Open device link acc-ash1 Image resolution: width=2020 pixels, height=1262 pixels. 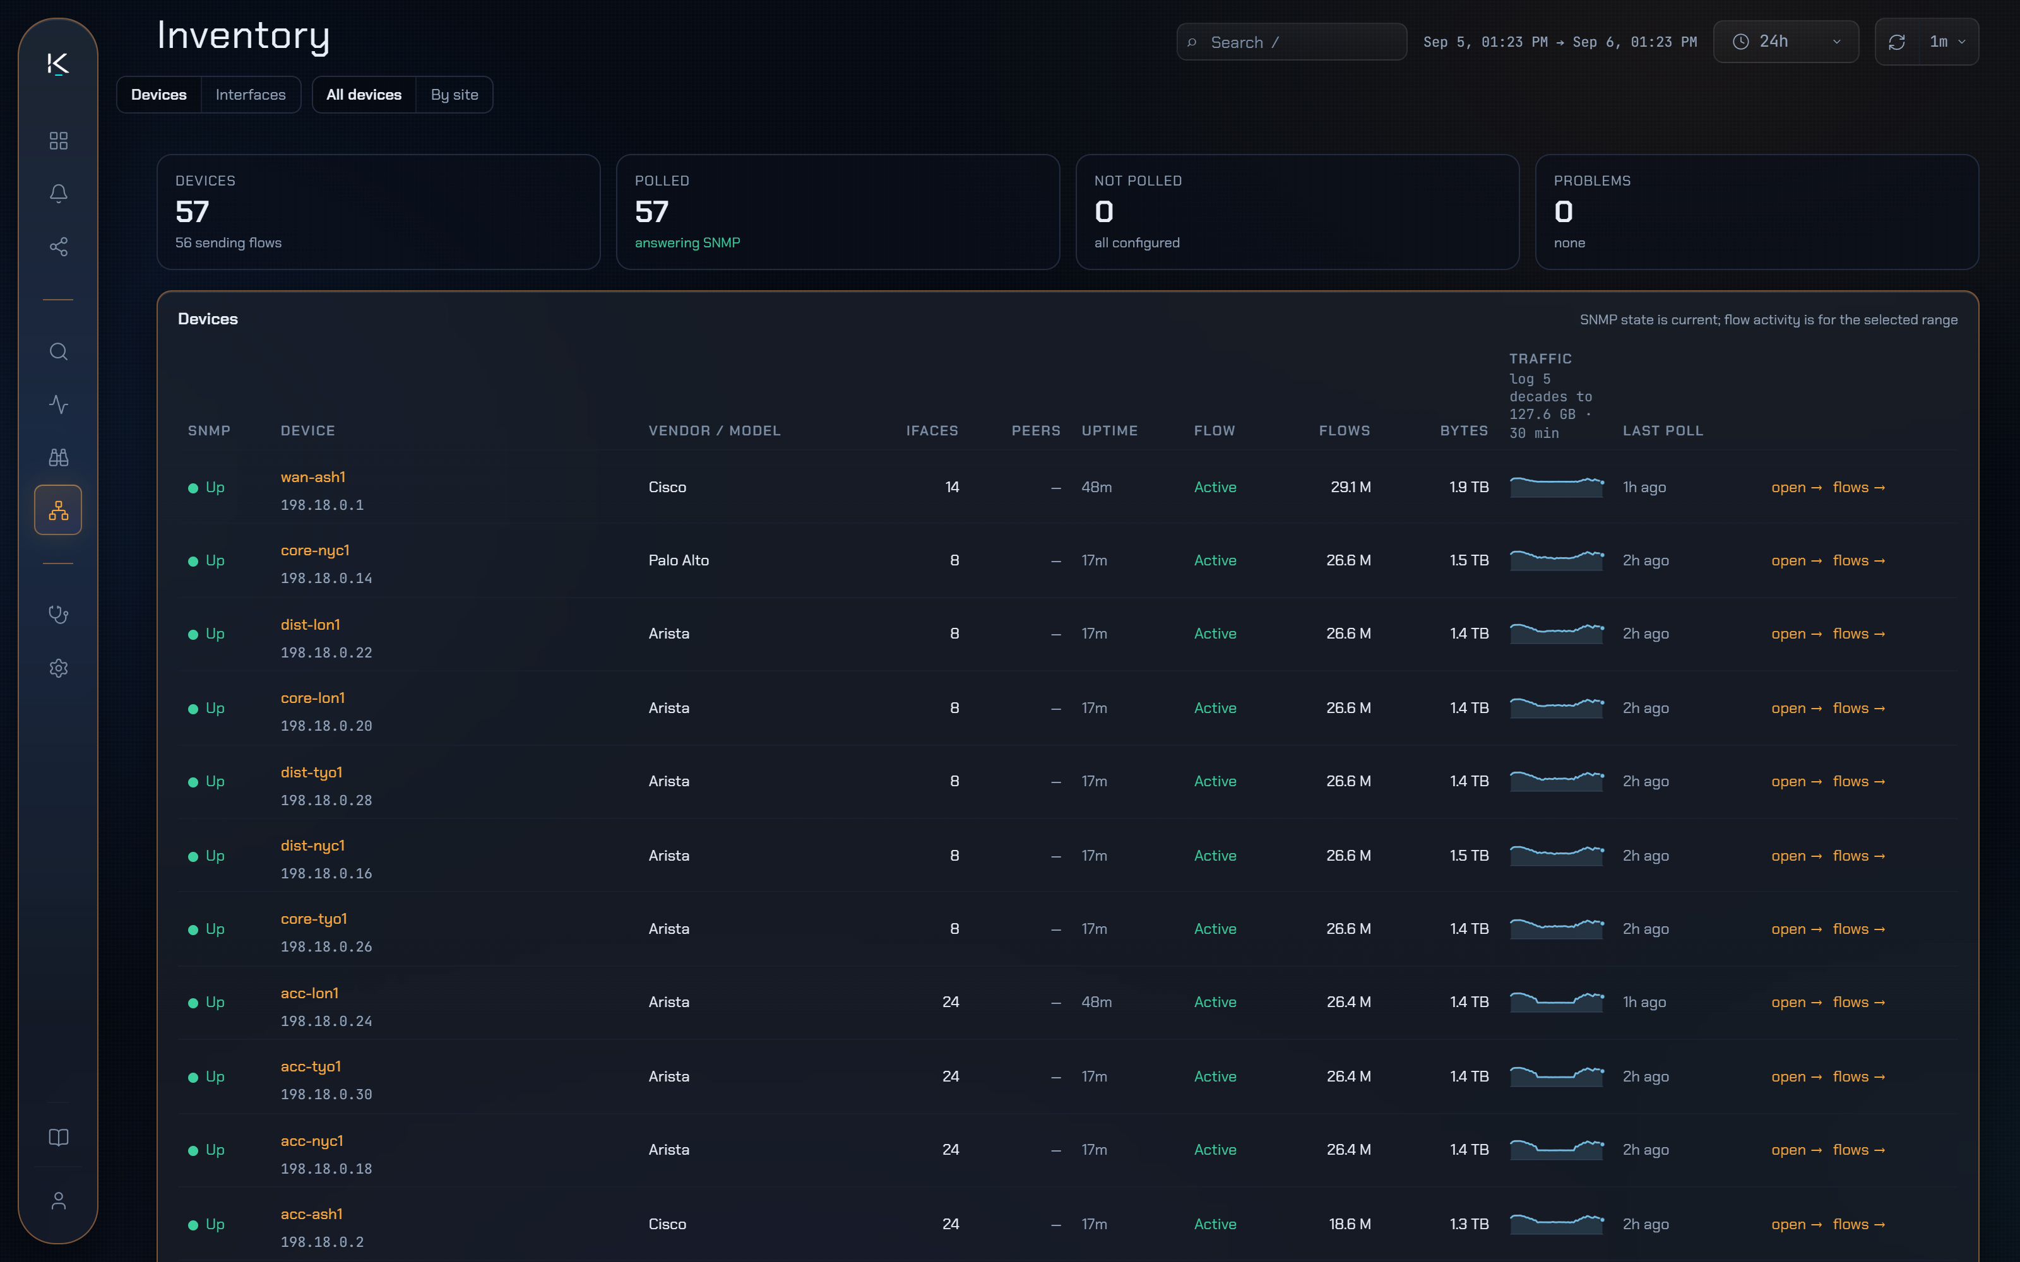pos(311,1215)
